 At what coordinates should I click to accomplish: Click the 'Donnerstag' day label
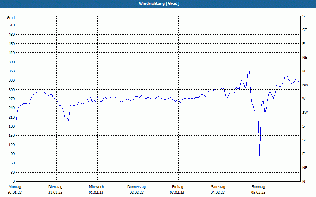(136, 187)
